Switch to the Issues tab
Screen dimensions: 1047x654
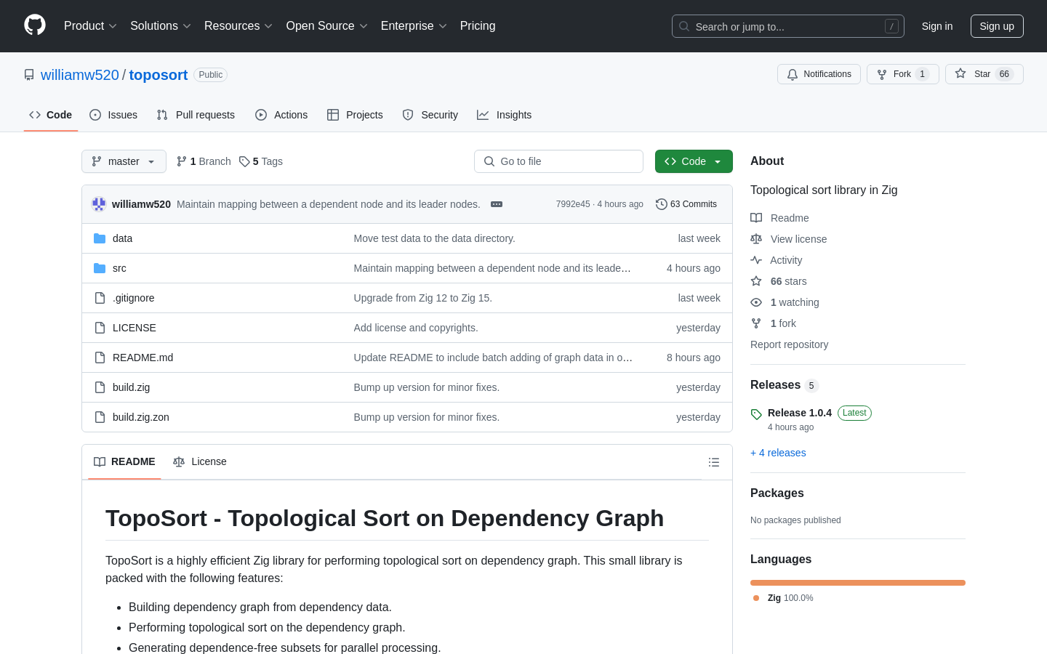coord(113,115)
